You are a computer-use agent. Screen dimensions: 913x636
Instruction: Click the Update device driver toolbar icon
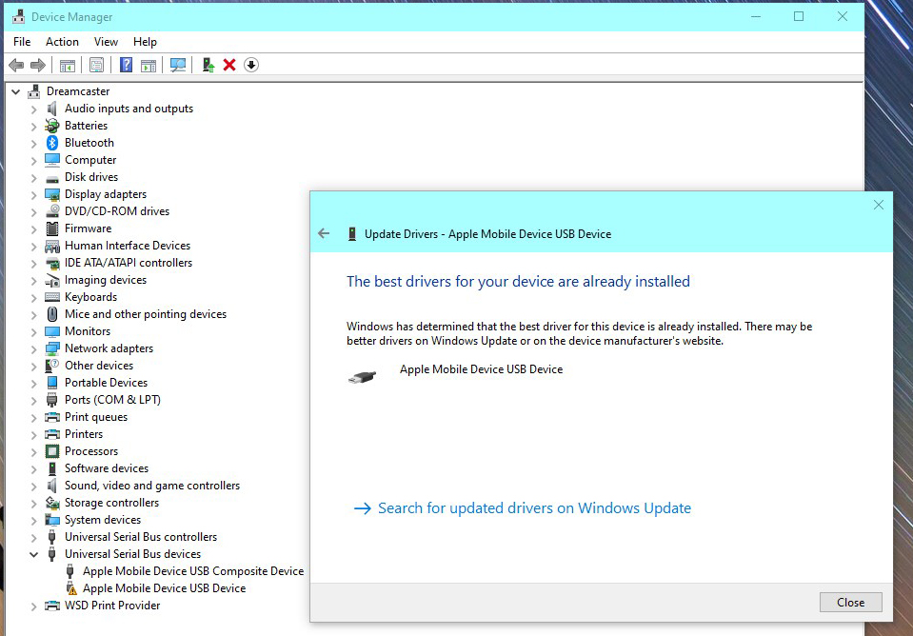click(x=207, y=65)
